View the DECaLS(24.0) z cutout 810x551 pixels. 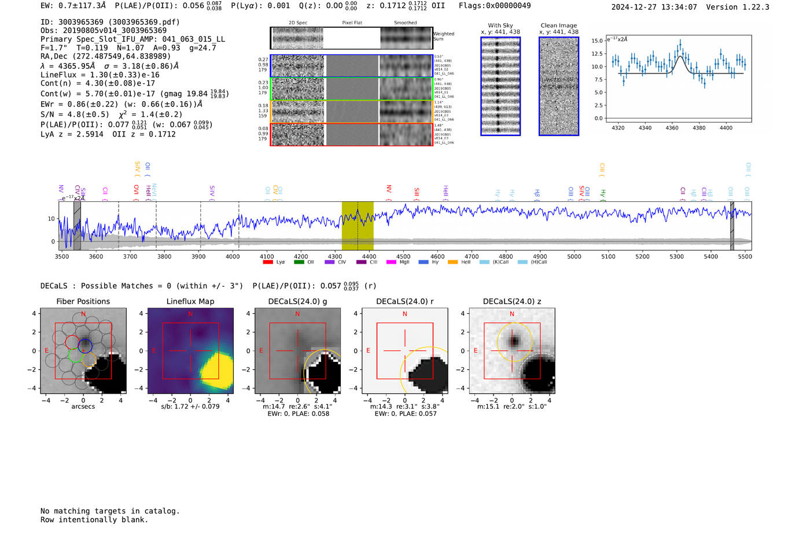pyautogui.click(x=512, y=351)
